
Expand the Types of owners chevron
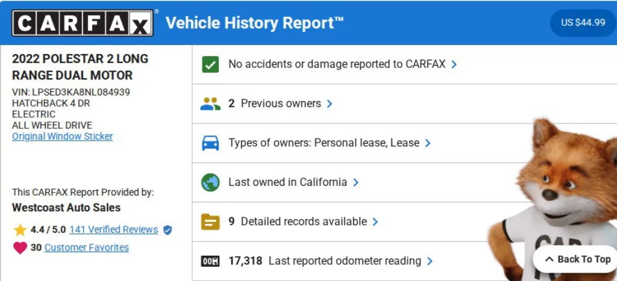[428, 143]
